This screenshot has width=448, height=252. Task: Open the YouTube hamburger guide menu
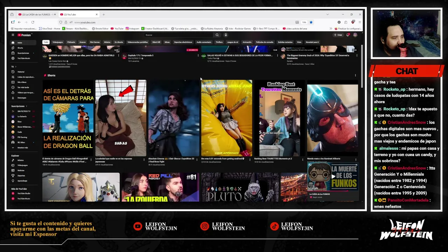(x=13, y=35)
